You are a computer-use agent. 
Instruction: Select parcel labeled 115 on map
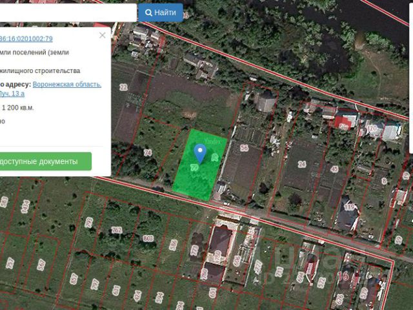pyautogui.click(x=349, y=207)
